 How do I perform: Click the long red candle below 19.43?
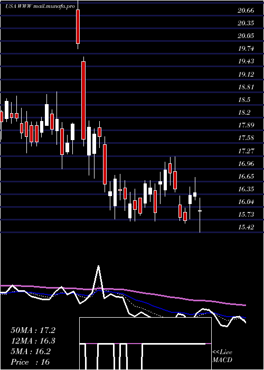pyautogui.click(x=83, y=100)
